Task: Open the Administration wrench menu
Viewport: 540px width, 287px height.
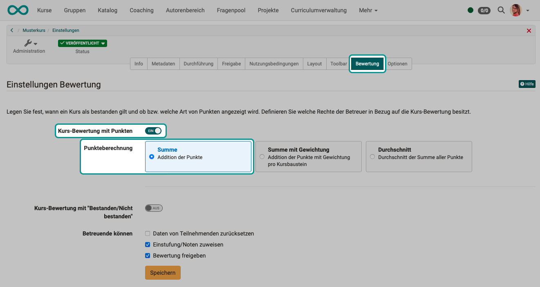Action: (29, 43)
